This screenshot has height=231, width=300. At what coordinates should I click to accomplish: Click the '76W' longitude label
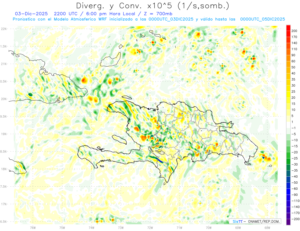tap(33, 228)
